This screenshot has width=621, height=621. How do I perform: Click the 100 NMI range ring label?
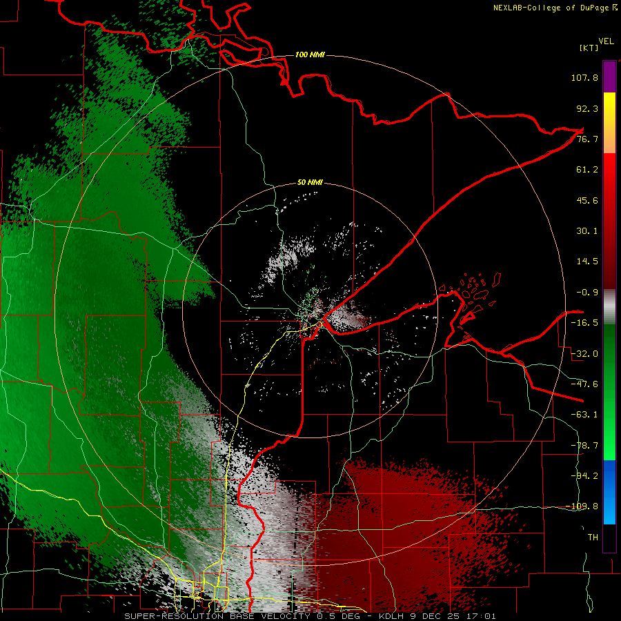coord(310,55)
